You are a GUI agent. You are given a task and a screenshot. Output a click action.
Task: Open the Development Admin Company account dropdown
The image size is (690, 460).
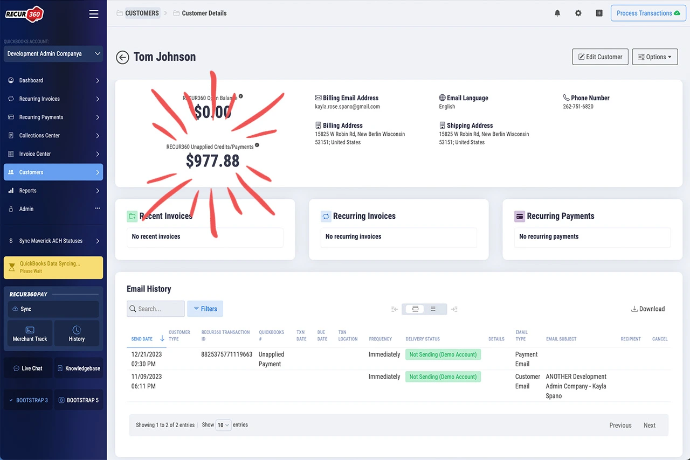(x=53, y=54)
